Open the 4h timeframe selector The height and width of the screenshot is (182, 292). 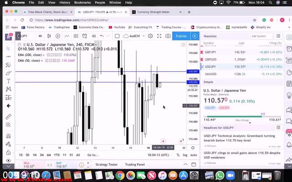pyautogui.click(x=40, y=36)
